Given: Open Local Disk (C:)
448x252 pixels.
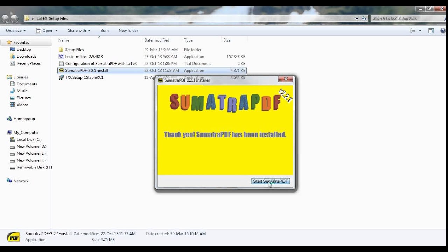Looking at the screenshot, I should (x=29, y=139).
